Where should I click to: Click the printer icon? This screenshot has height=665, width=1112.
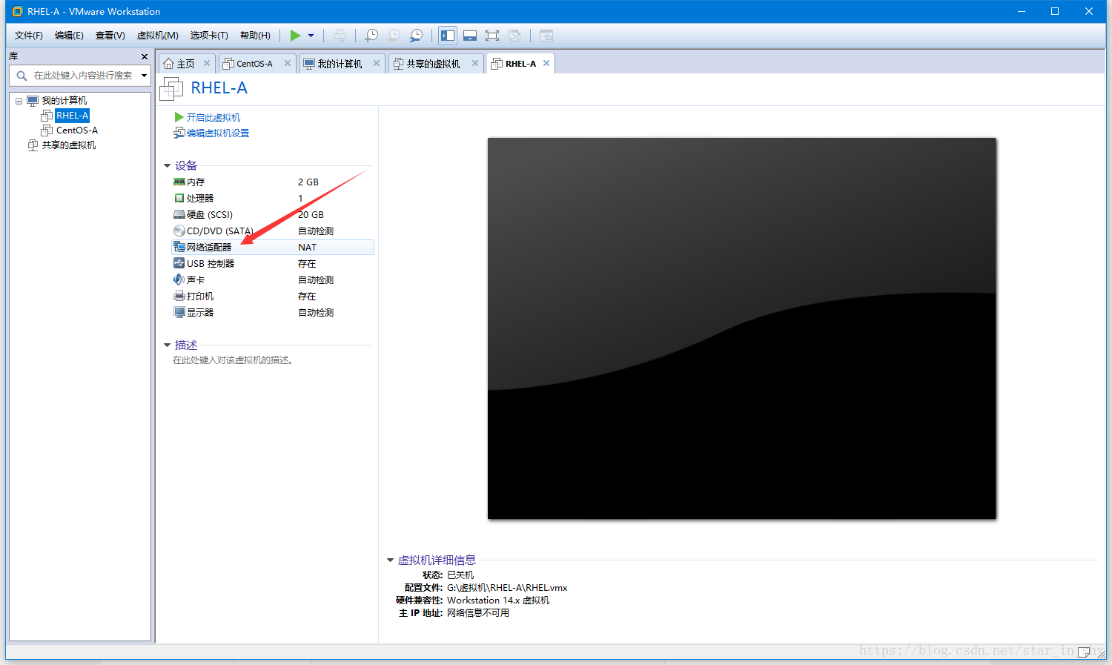click(179, 296)
